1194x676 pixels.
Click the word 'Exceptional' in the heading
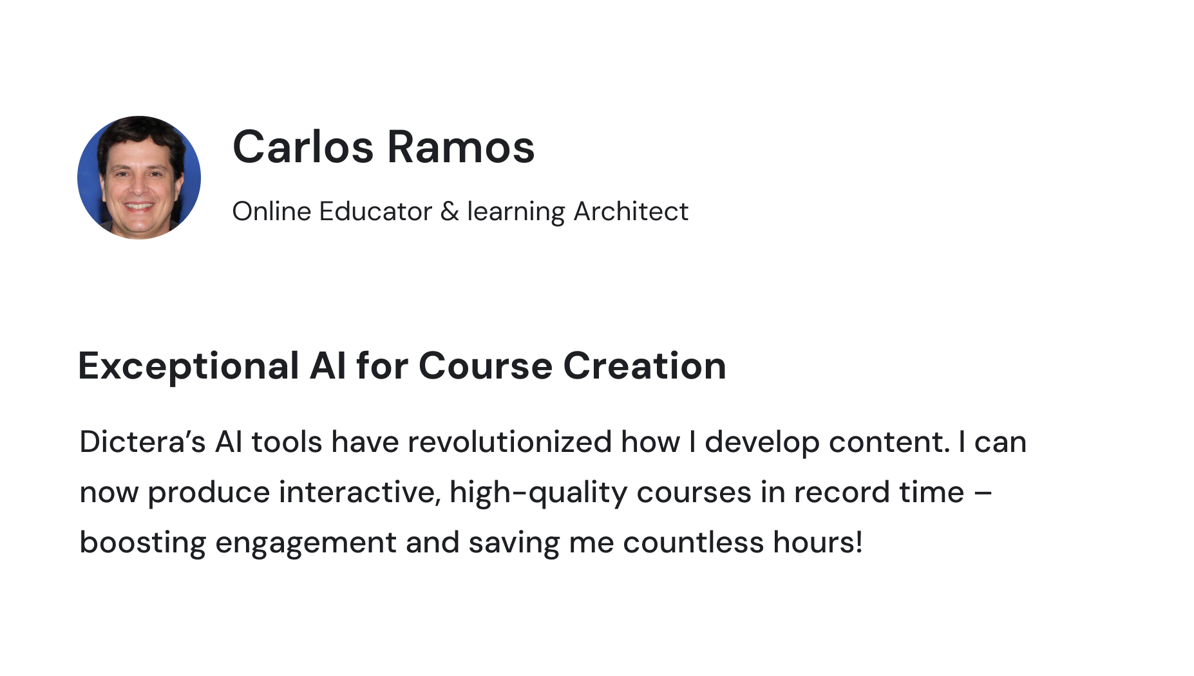pyautogui.click(x=188, y=366)
